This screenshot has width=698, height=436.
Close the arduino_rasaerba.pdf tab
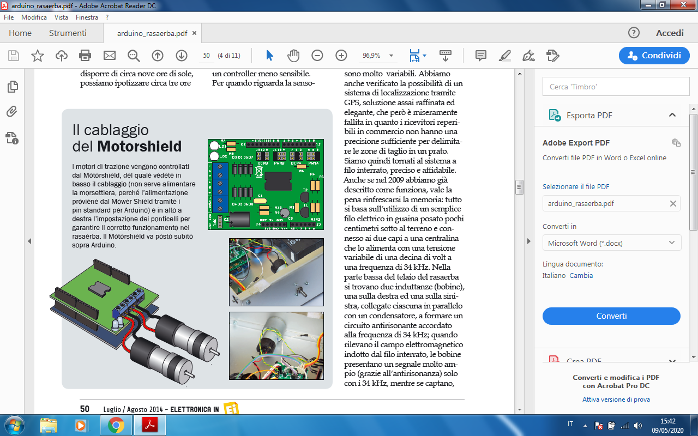[195, 33]
